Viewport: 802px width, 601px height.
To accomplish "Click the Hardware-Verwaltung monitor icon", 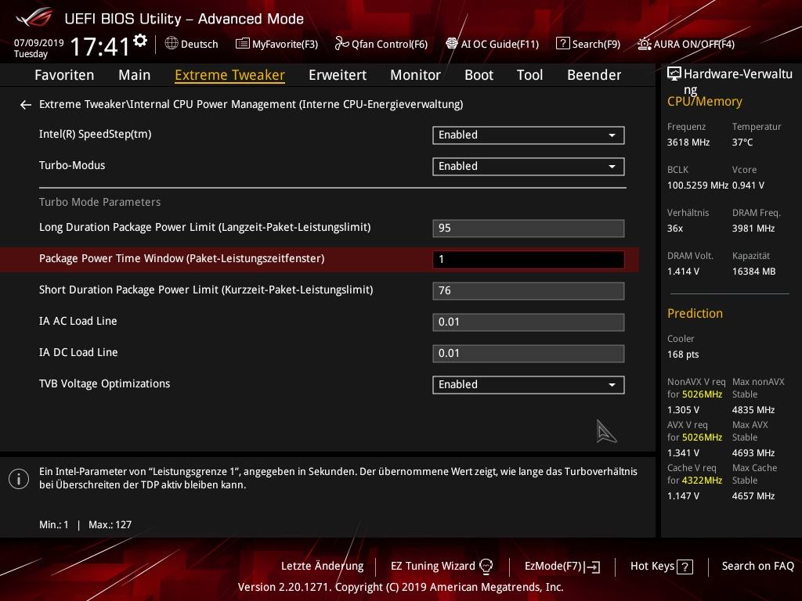I will (674, 74).
